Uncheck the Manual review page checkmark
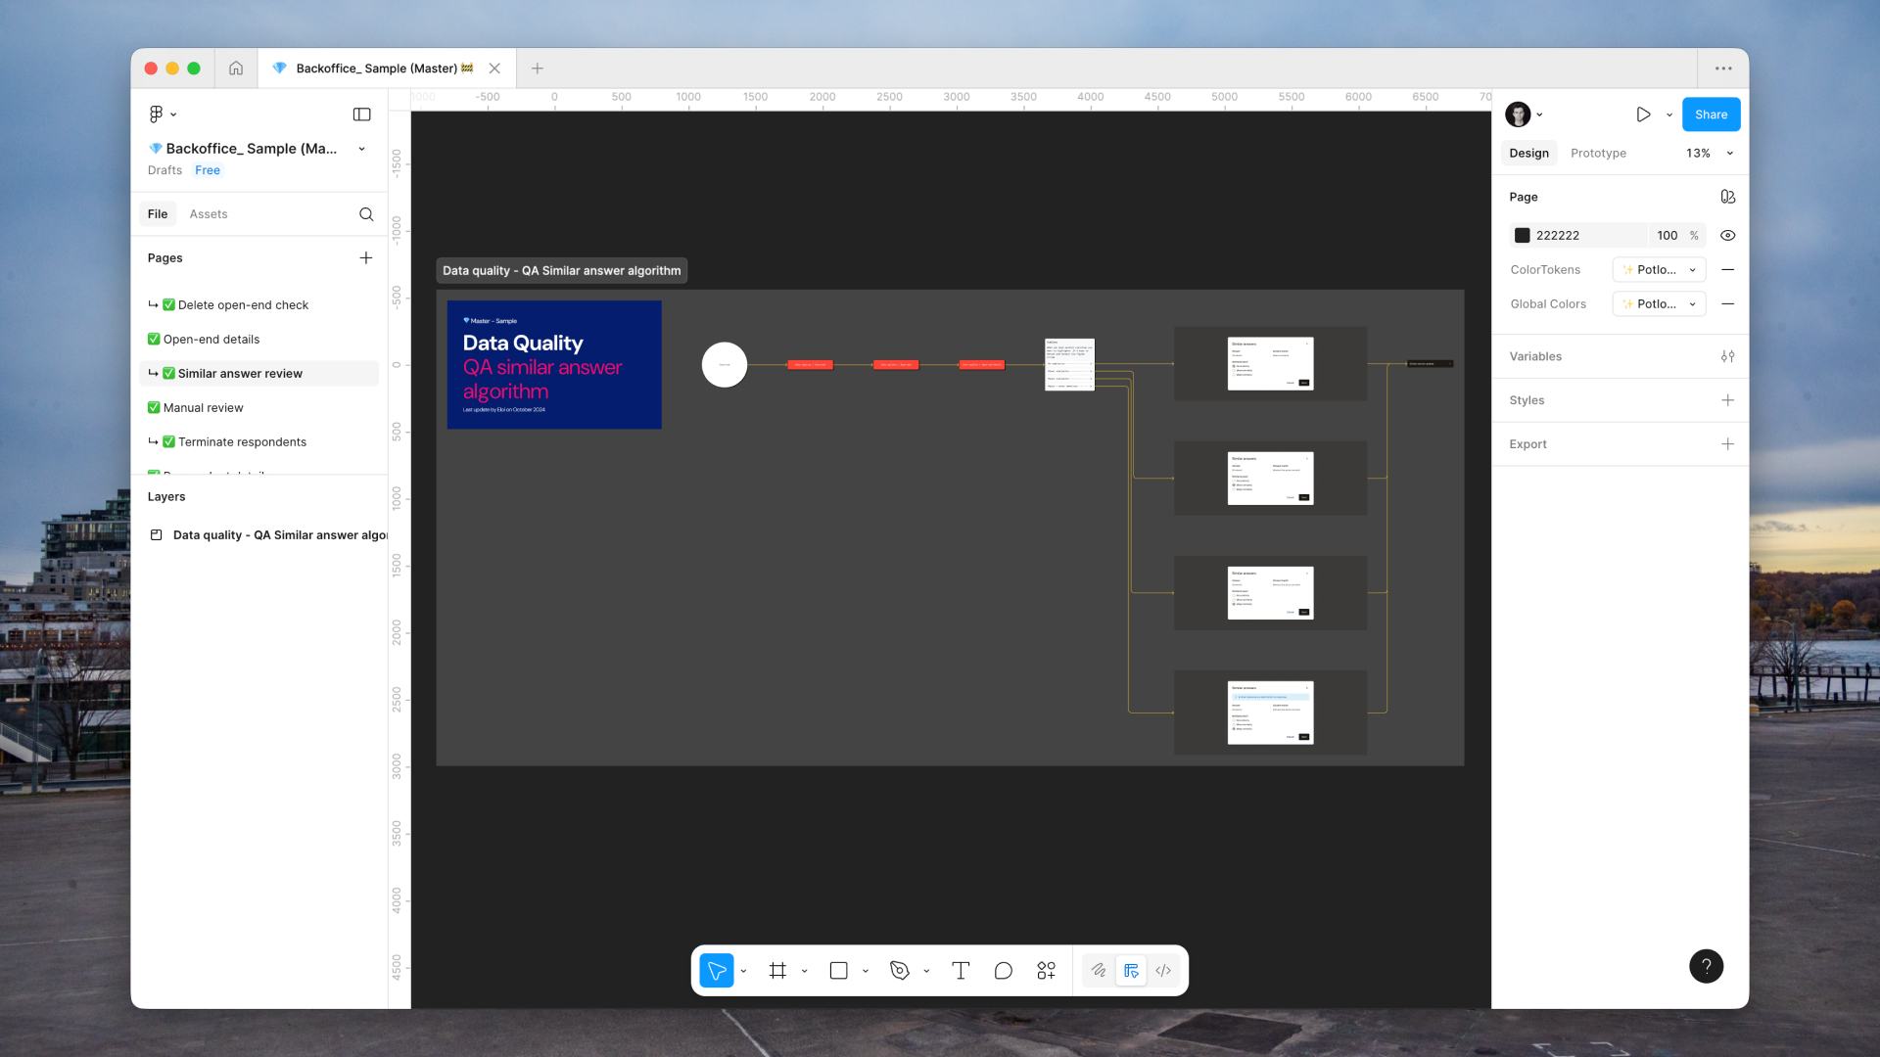The width and height of the screenshot is (1880, 1057). click(155, 407)
